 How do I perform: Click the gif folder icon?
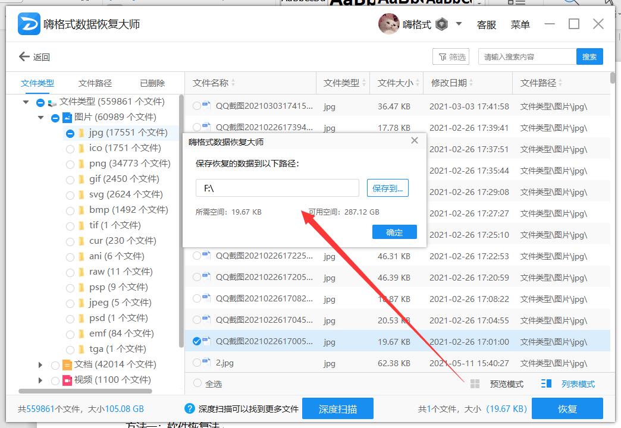point(81,180)
